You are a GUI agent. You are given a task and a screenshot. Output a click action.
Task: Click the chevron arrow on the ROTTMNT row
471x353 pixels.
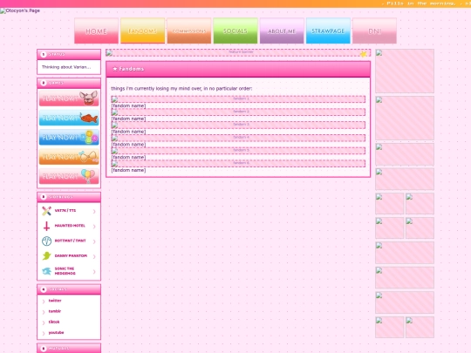click(x=94, y=241)
